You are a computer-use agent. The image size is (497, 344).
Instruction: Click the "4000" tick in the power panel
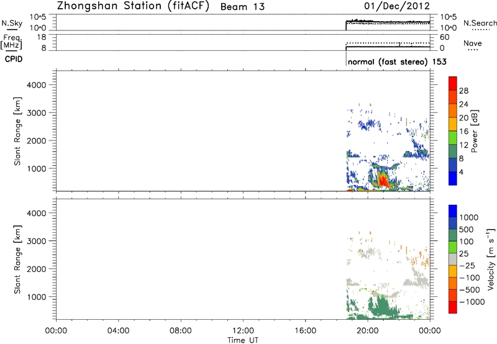tap(37, 85)
